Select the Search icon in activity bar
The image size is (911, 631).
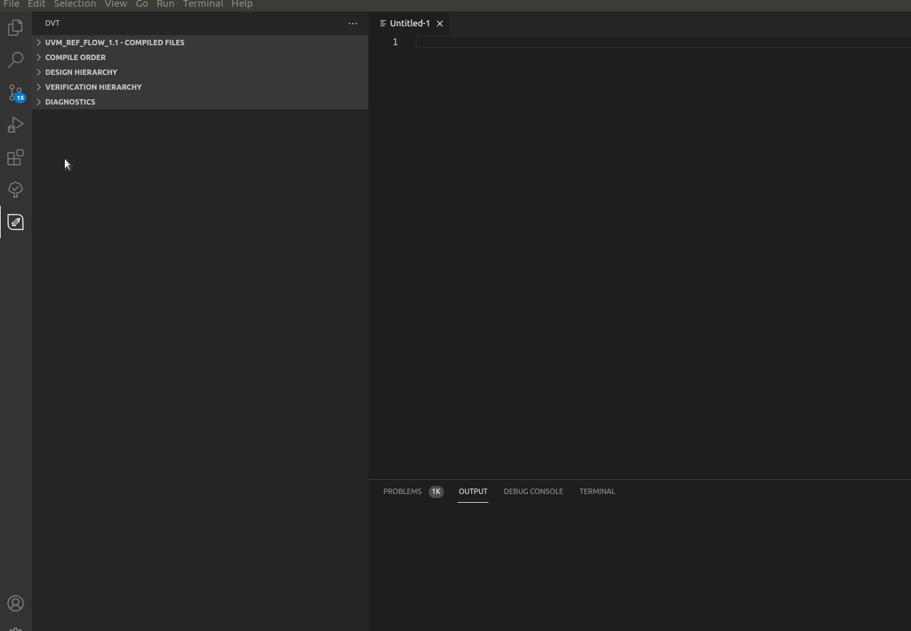tap(15, 59)
